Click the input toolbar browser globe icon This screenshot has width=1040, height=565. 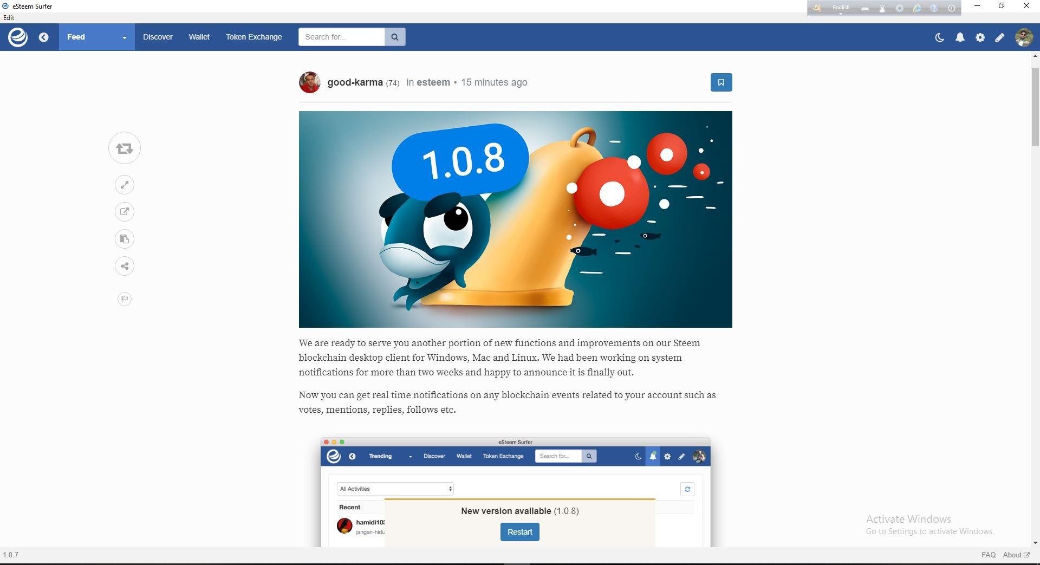pyautogui.click(x=917, y=8)
